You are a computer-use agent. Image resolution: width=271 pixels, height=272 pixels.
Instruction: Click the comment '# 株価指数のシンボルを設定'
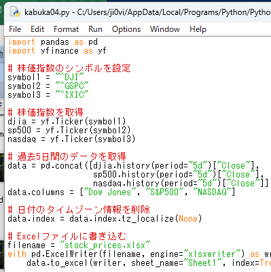(69, 68)
